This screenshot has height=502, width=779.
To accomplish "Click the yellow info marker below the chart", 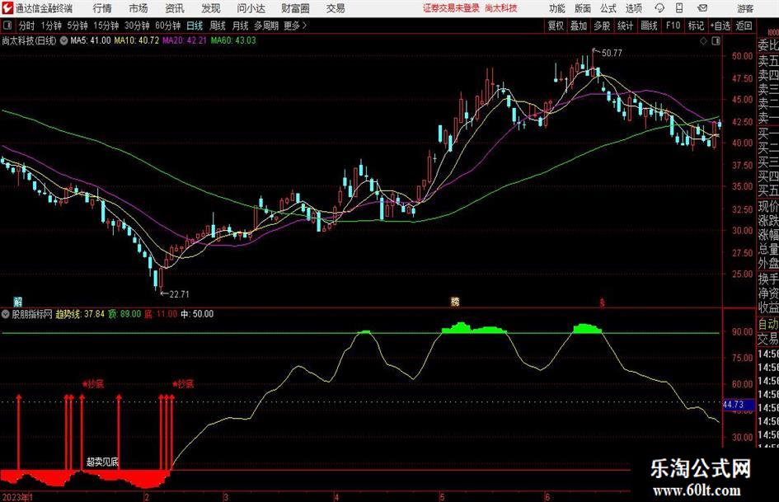I will tap(454, 301).
